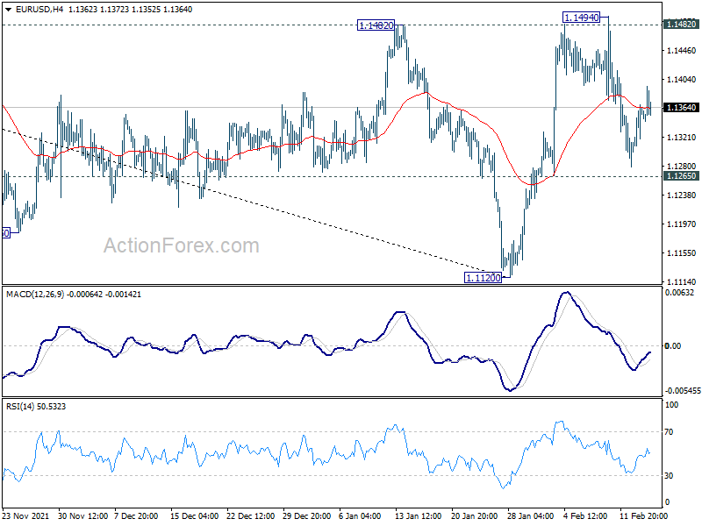Click the ActionForex.com watermark
This screenshot has width=702, height=526.
182,245
